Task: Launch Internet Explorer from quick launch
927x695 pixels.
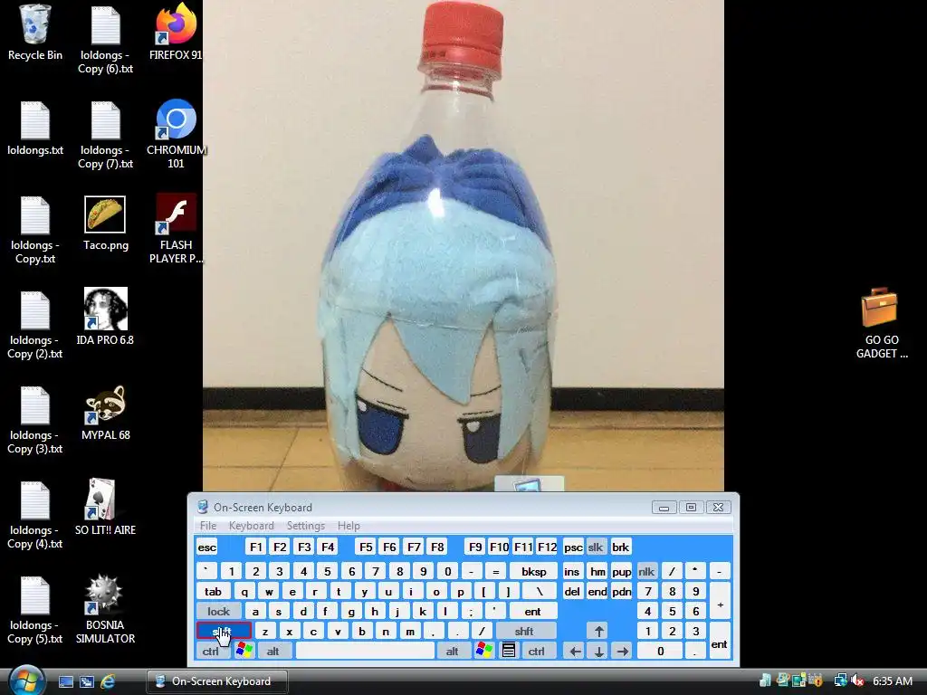Action: coord(108,681)
